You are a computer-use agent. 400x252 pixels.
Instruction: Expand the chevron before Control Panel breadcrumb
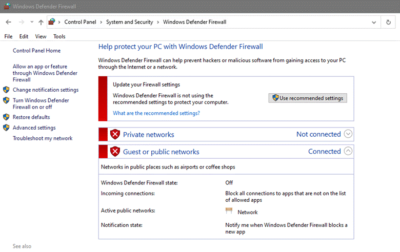pos(59,22)
